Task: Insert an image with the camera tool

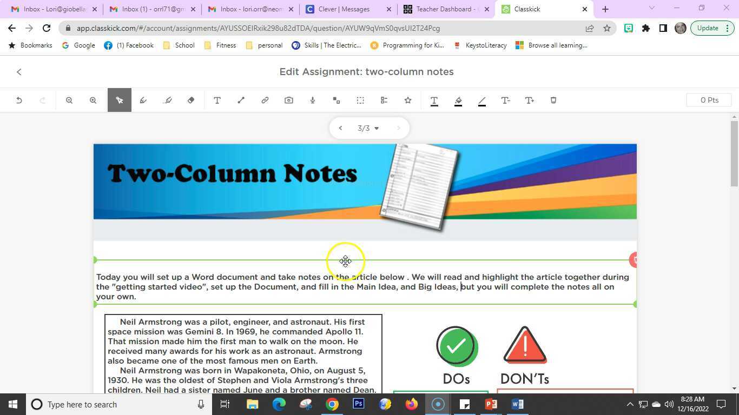Action: pyautogui.click(x=288, y=100)
